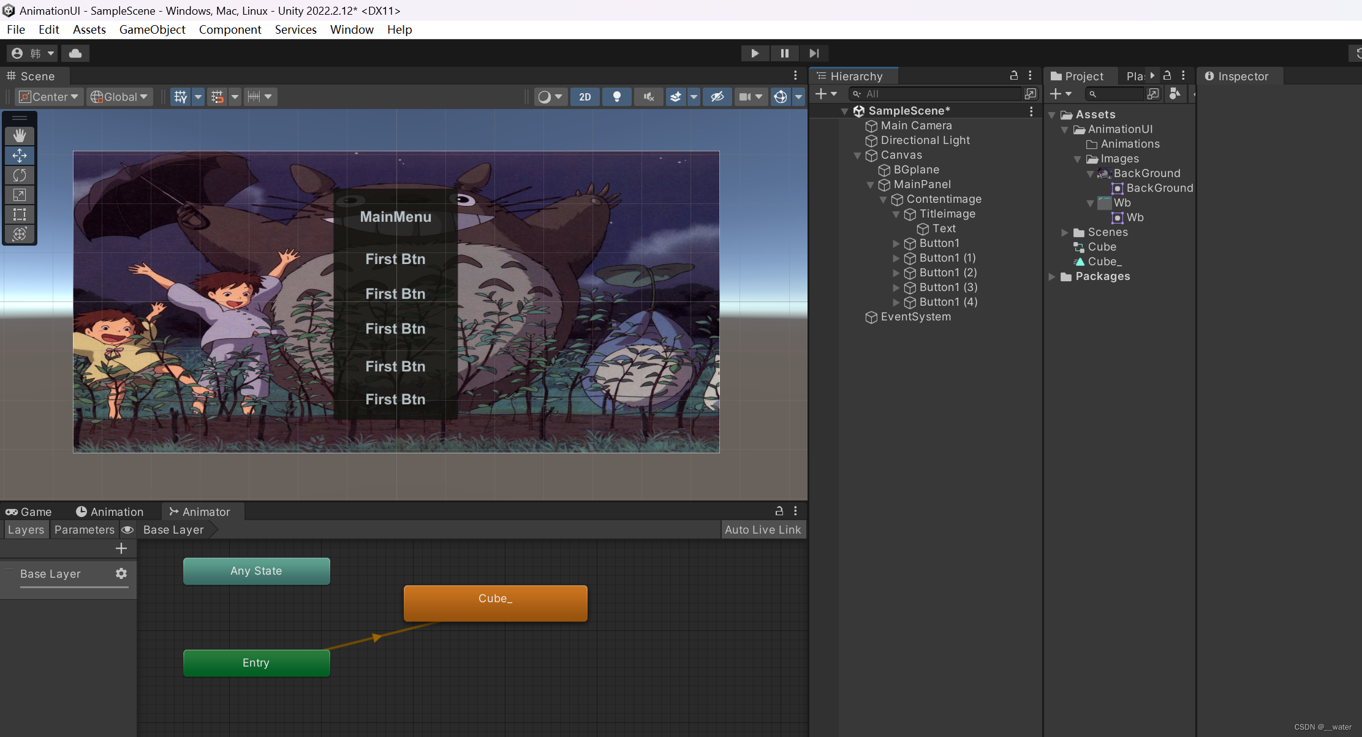Select BGplane object
The height and width of the screenshot is (737, 1362).
916,170
